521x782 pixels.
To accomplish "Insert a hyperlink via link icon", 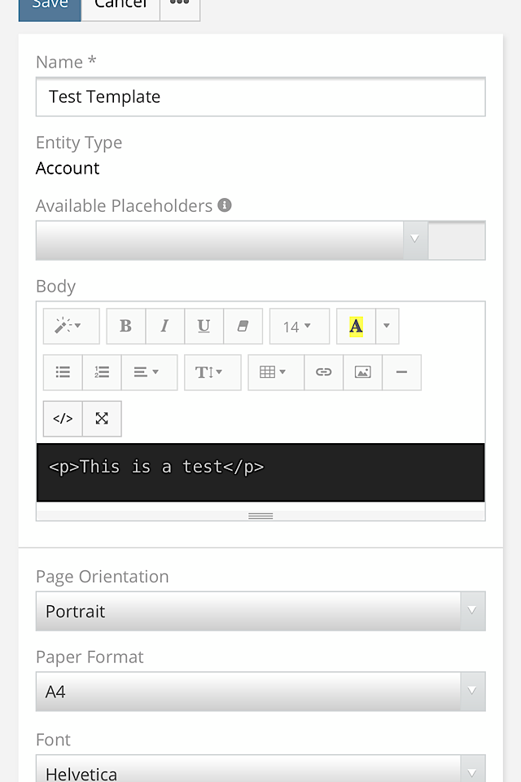I will (x=324, y=372).
